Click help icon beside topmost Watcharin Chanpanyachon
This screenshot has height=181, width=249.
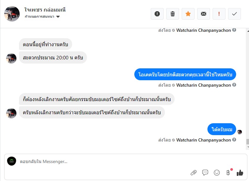click(x=234, y=30)
